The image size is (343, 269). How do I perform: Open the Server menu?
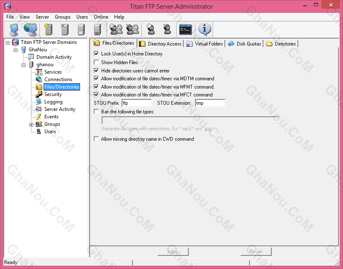pos(42,17)
